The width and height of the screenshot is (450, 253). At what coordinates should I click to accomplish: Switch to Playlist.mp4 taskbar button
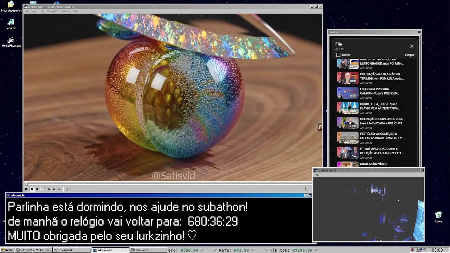72,250
